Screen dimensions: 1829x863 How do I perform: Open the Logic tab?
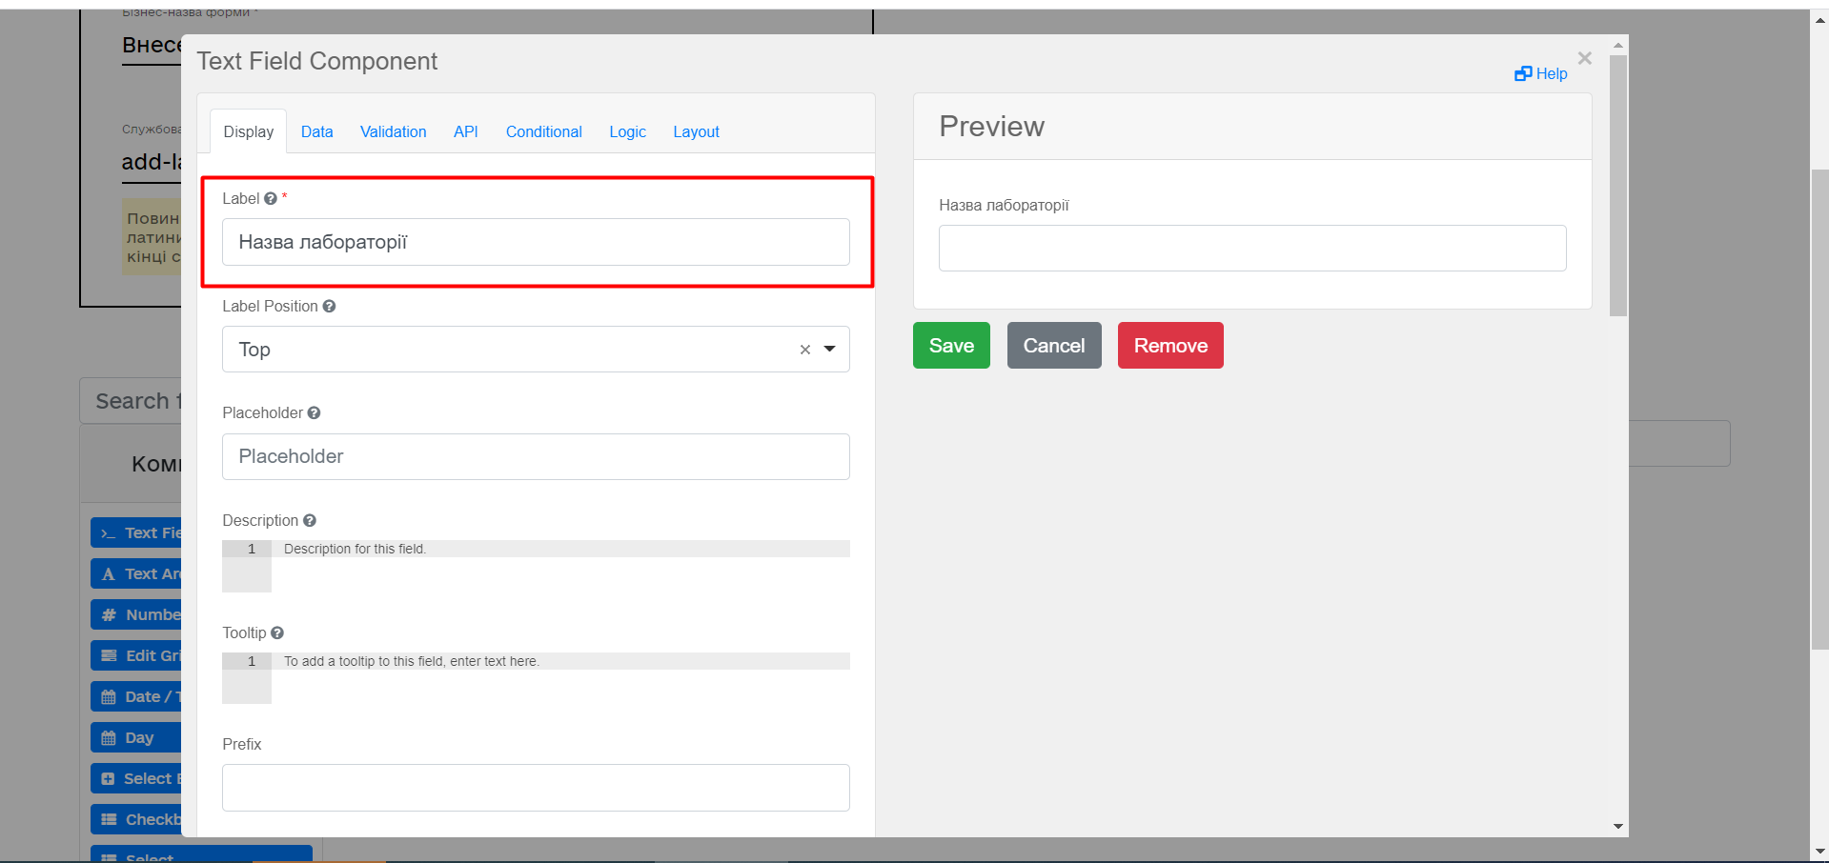coord(627,132)
